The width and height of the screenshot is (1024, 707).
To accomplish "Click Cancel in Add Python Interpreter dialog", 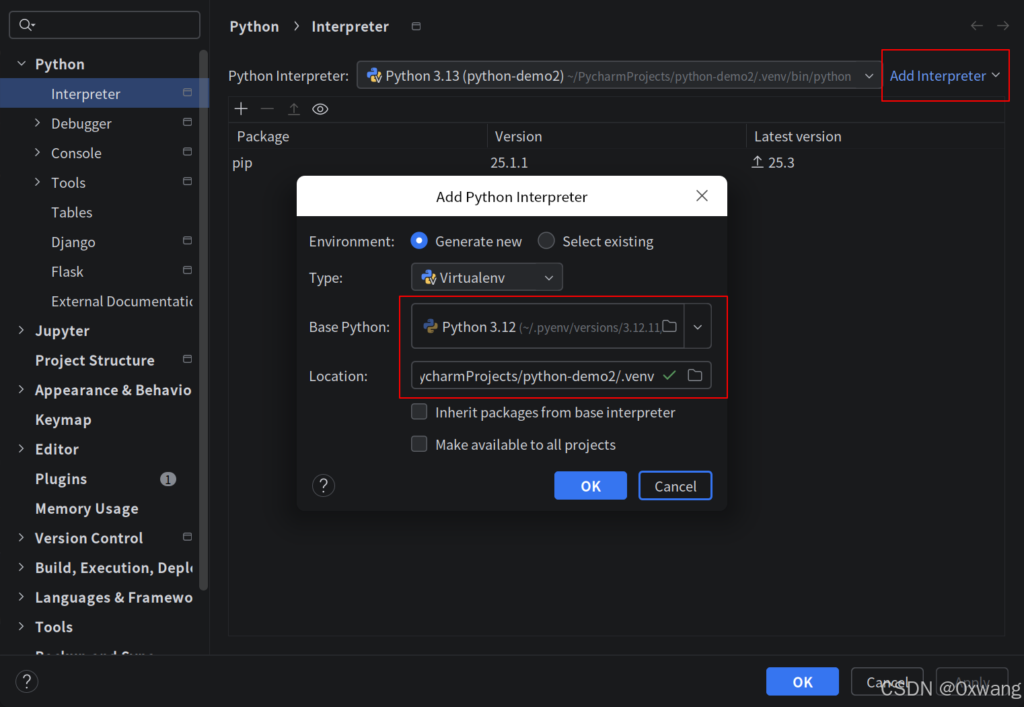I will 675,485.
